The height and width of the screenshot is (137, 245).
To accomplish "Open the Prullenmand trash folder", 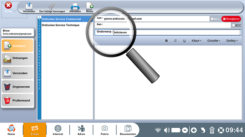I will click(x=17, y=100).
